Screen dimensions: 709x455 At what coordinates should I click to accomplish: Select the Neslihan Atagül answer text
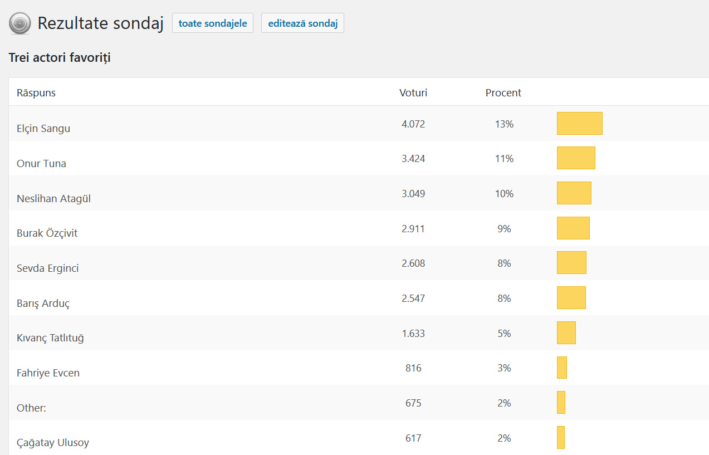pos(53,199)
